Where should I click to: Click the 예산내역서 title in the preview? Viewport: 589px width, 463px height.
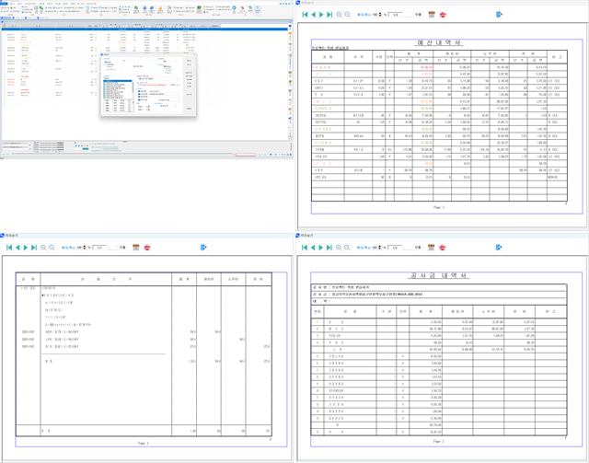point(440,43)
